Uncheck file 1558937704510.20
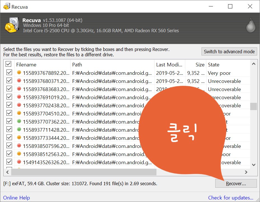Screen dimensions: 260x202 [x=9, y=113]
